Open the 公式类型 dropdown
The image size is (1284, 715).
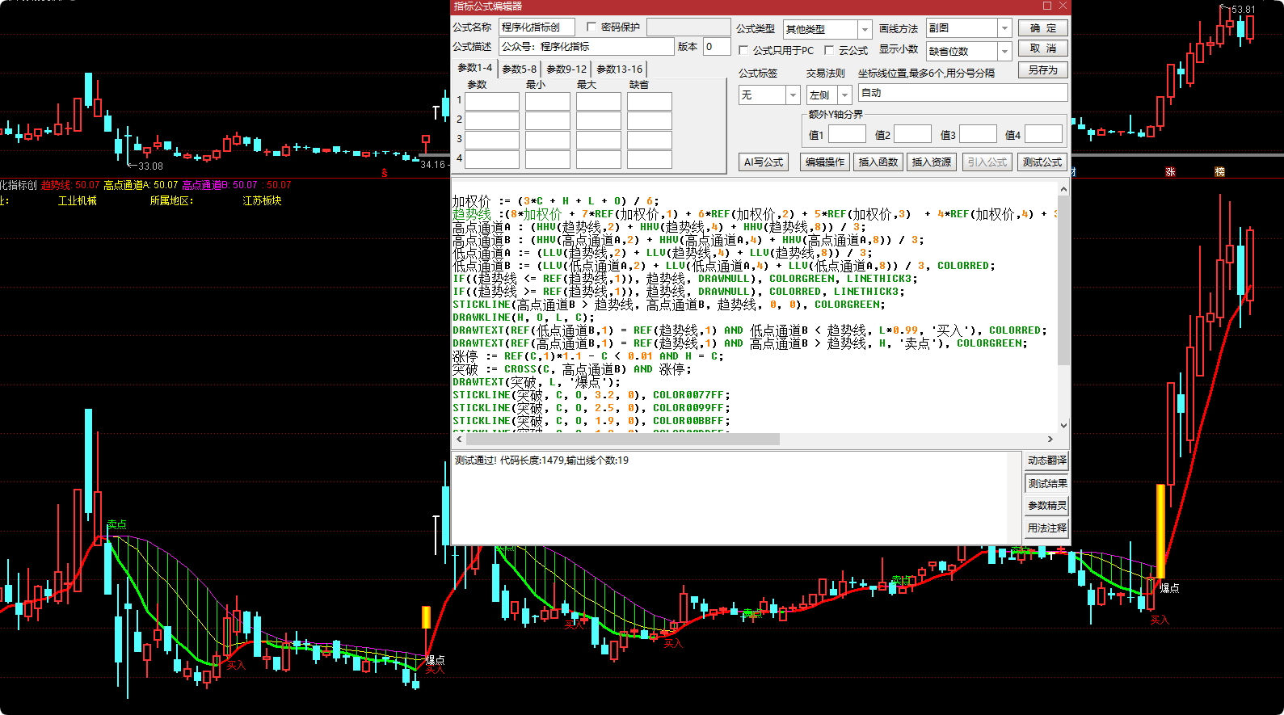coord(865,29)
